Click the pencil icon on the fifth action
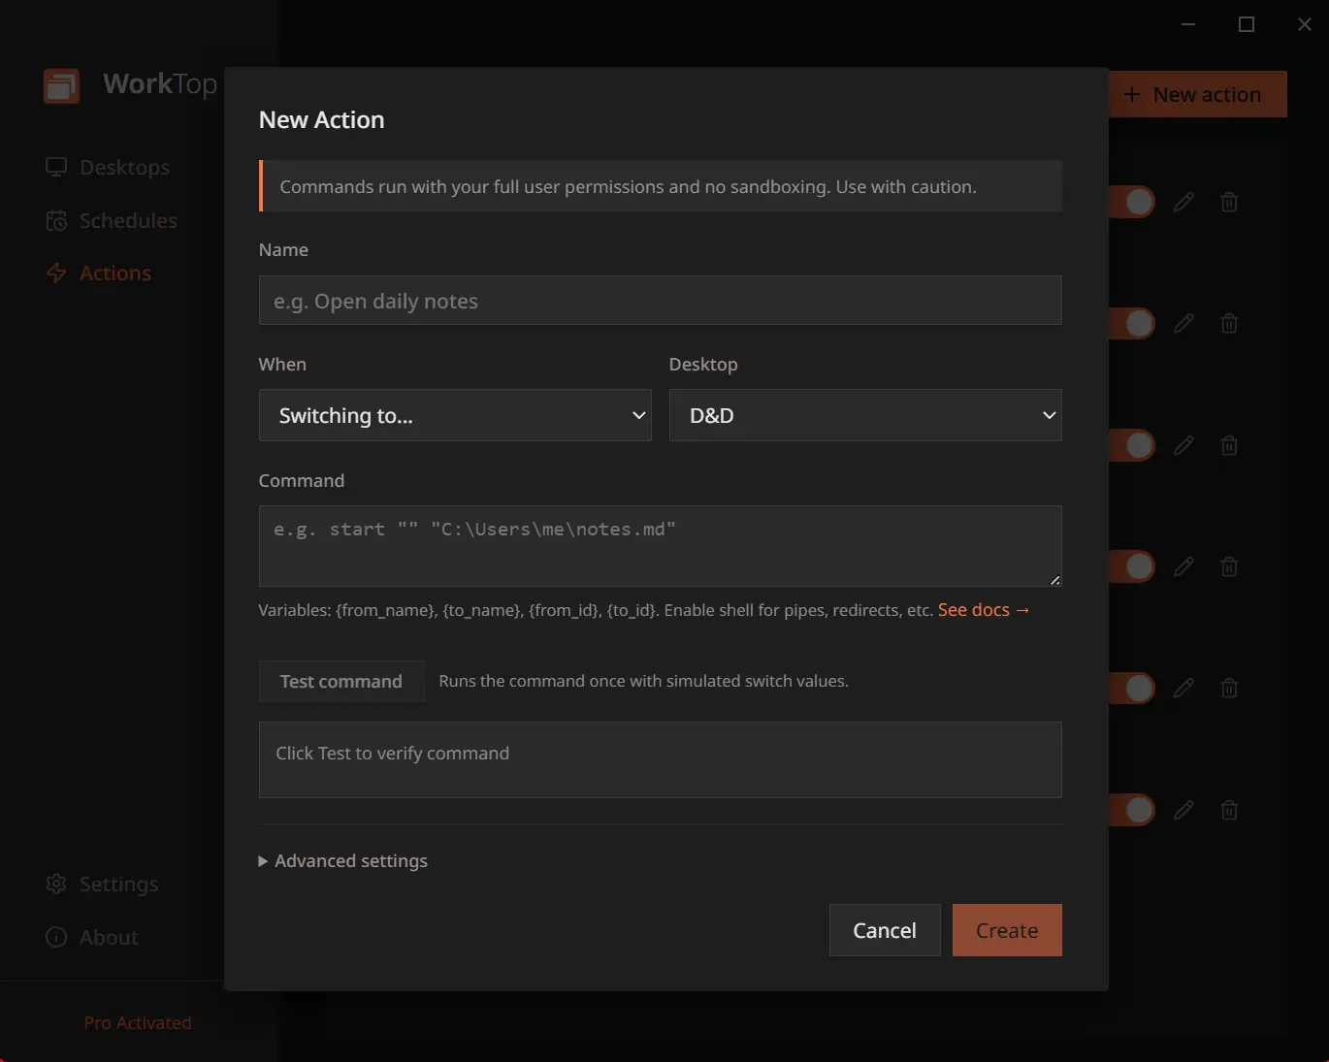The image size is (1329, 1062). coord(1183,688)
